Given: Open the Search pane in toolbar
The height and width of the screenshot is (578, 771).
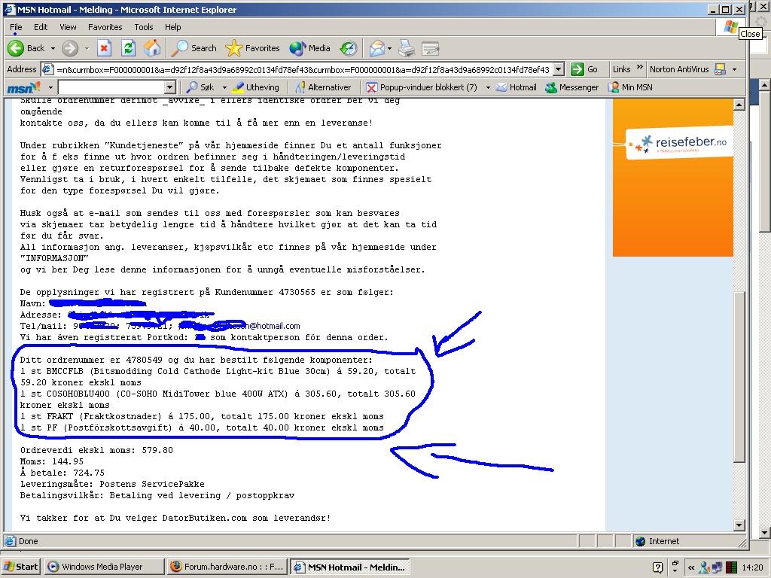Looking at the screenshot, I should point(194,48).
